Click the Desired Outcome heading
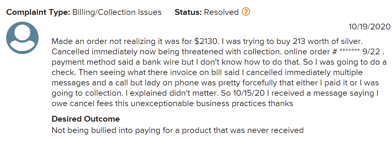Viewport: 392px width, 143px height. [x=86, y=119]
